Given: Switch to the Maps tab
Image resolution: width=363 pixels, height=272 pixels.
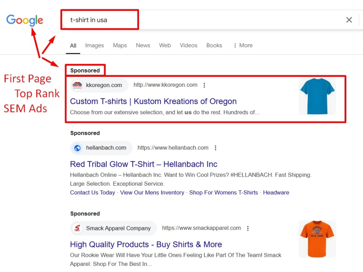Looking at the screenshot, I should tap(120, 45).
